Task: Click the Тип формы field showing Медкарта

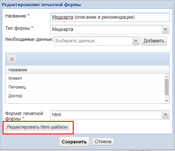Action: (106, 29)
